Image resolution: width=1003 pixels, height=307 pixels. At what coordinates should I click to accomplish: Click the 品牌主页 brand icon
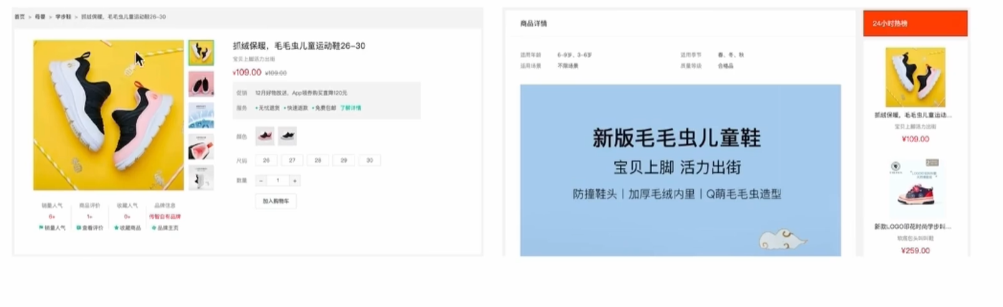click(x=154, y=228)
